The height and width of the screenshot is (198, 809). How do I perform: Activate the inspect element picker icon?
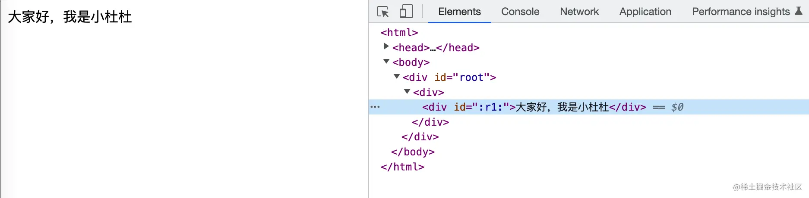(x=383, y=11)
